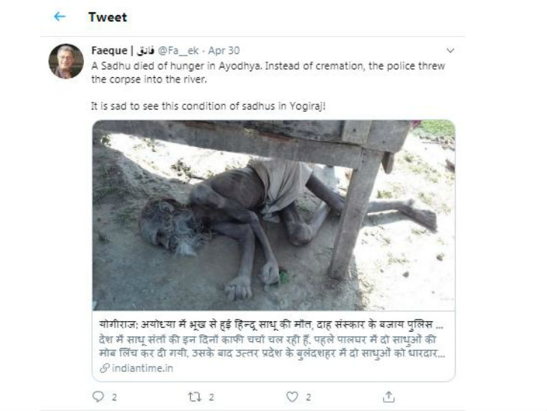View the retweet count number 2

click(211, 397)
